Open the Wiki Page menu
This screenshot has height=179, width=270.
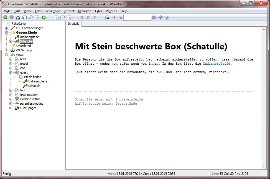point(52,11)
